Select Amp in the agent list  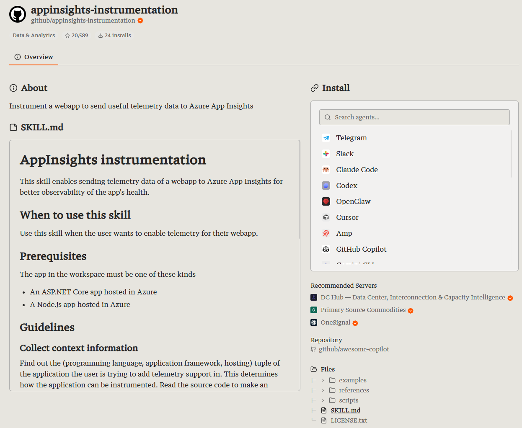[x=414, y=233]
